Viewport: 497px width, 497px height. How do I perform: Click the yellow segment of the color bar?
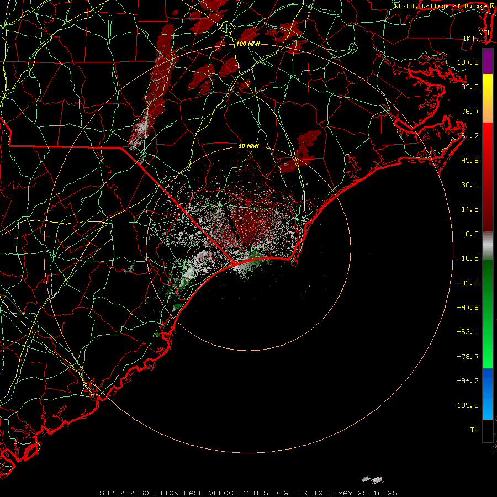point(488,86)
